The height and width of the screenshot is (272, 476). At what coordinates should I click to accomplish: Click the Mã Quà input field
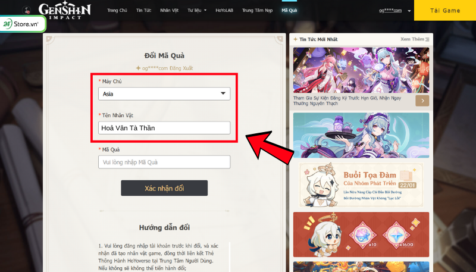(164, 162)
